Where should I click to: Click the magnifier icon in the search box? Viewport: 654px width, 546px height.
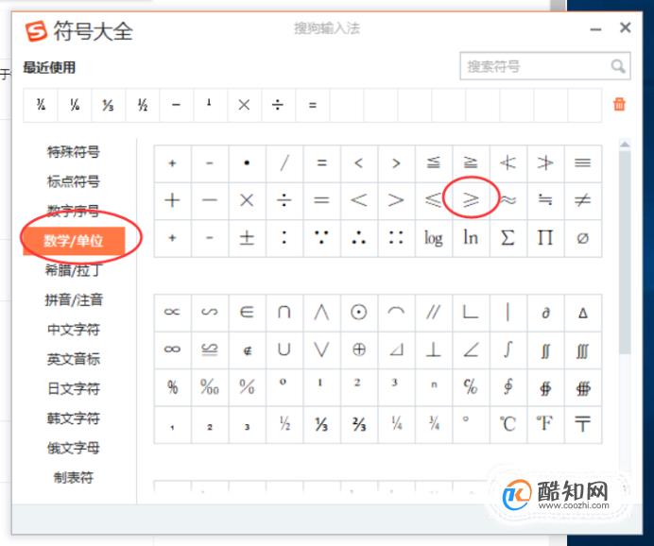(x=618, y=66)
